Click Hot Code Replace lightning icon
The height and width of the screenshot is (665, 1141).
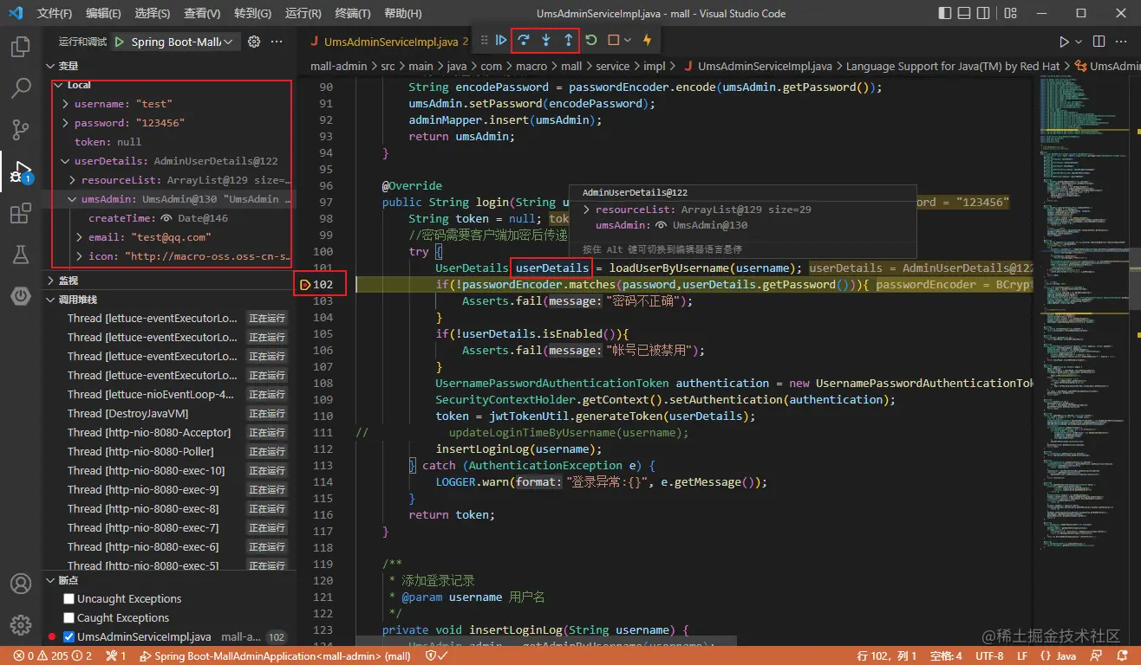click(647, 40)
